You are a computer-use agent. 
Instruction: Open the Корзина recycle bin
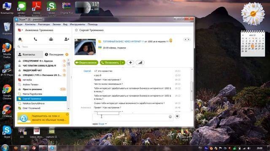coord(7,29)
